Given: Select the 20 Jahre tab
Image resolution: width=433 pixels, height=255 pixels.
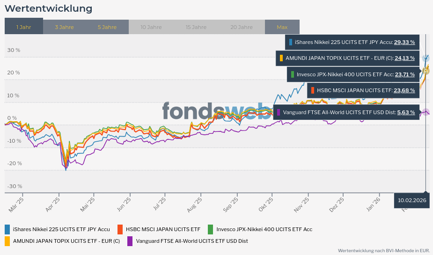Looking at the screenshot, I should 242,27.
